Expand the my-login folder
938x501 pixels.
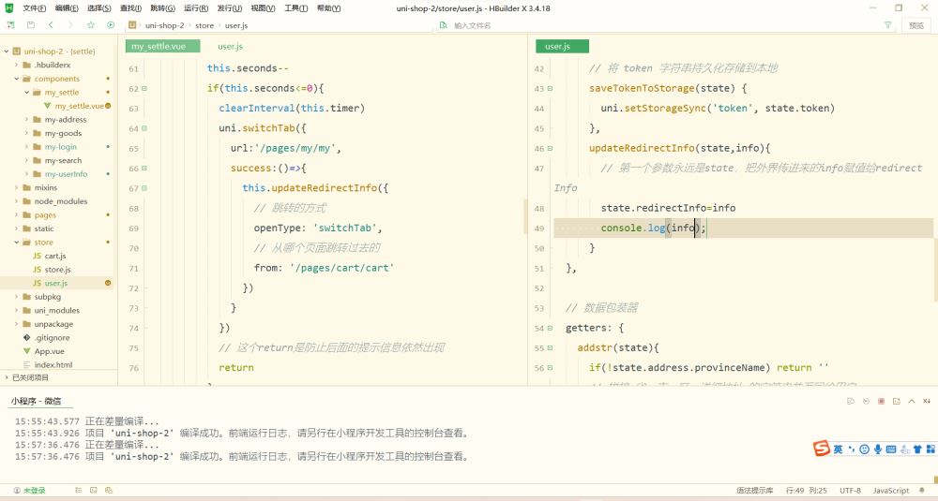(27, 147)
